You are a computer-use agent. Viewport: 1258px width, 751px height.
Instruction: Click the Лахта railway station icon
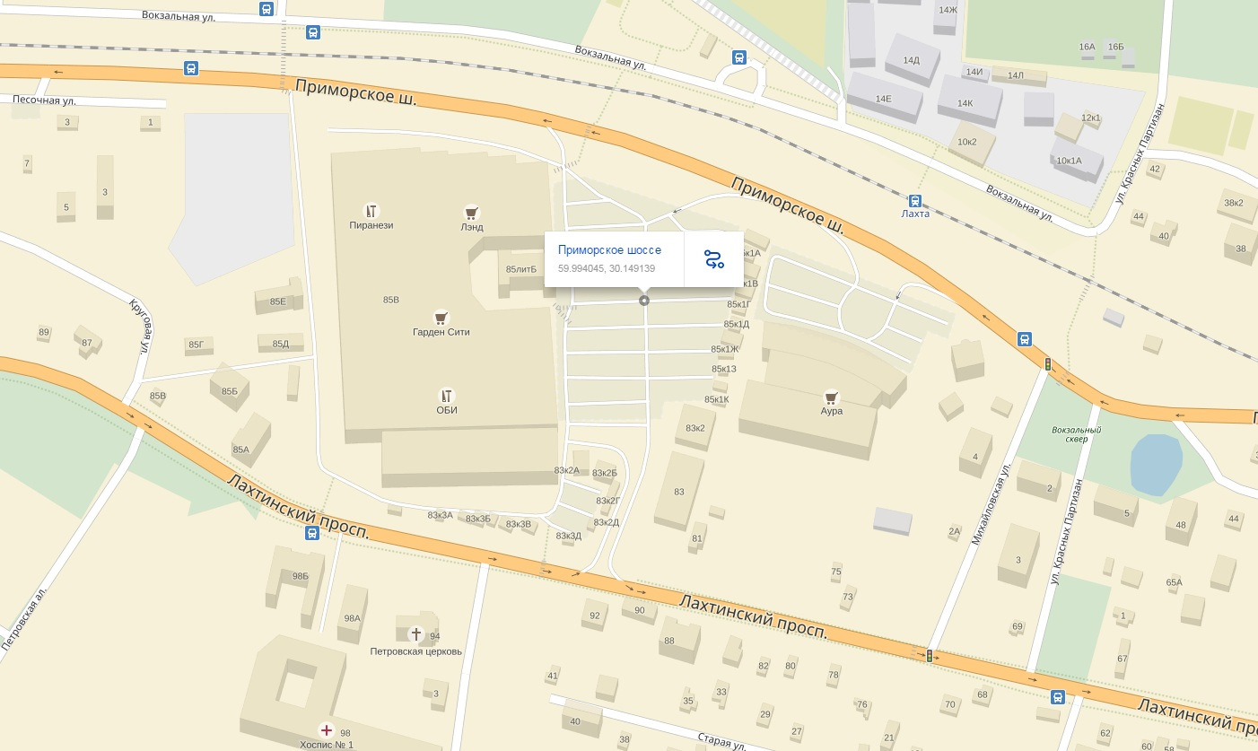click(915, 201)
